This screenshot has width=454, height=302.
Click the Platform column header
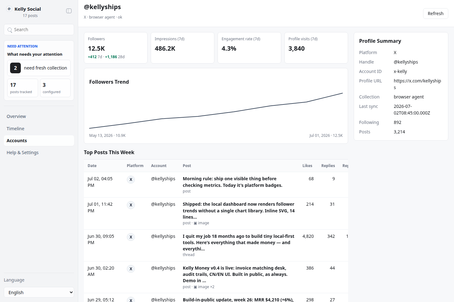click(135, 166)
